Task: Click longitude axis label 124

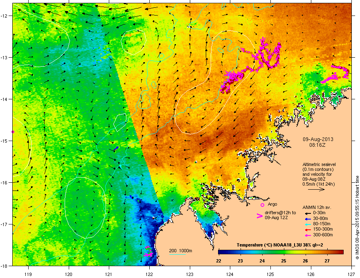Action: 230,274
